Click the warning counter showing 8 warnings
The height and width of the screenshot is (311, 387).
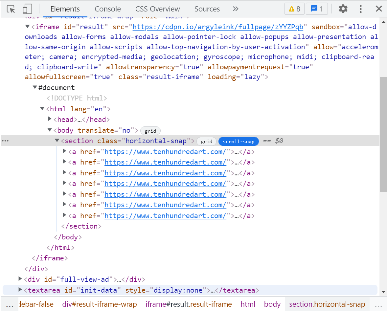pos(294,9)
